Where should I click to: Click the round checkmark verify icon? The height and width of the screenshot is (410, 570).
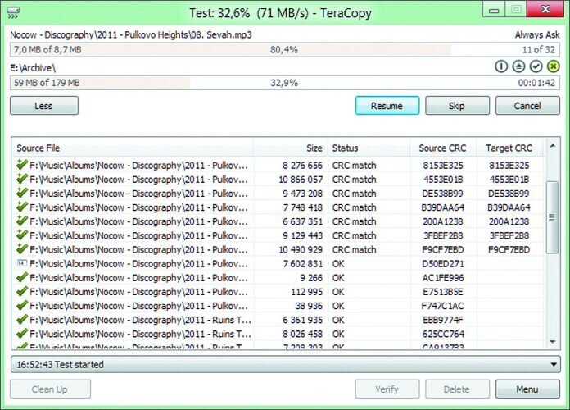(x=536, y=66)
